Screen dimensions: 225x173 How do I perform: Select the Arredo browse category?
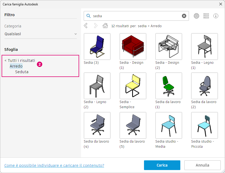pos(16,66)
